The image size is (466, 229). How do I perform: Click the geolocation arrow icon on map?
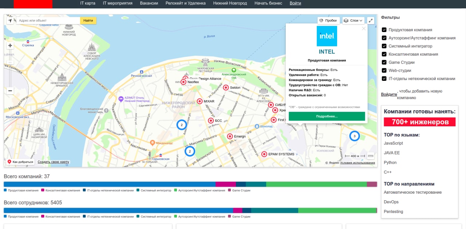[10, 21]
